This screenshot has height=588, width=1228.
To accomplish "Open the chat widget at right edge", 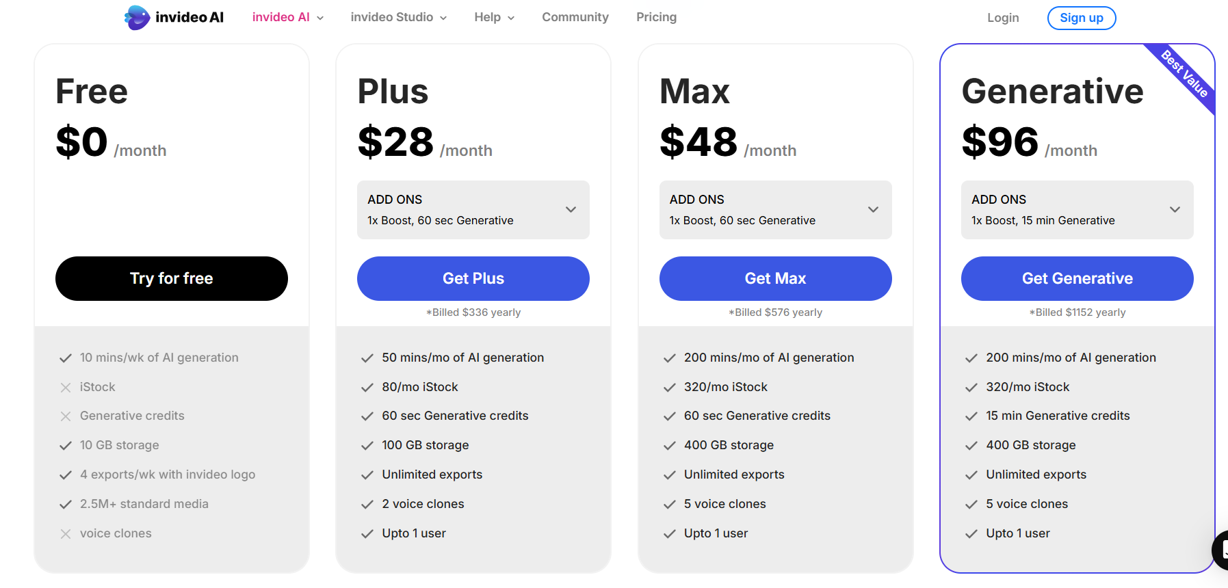I will coord(1220,550).
